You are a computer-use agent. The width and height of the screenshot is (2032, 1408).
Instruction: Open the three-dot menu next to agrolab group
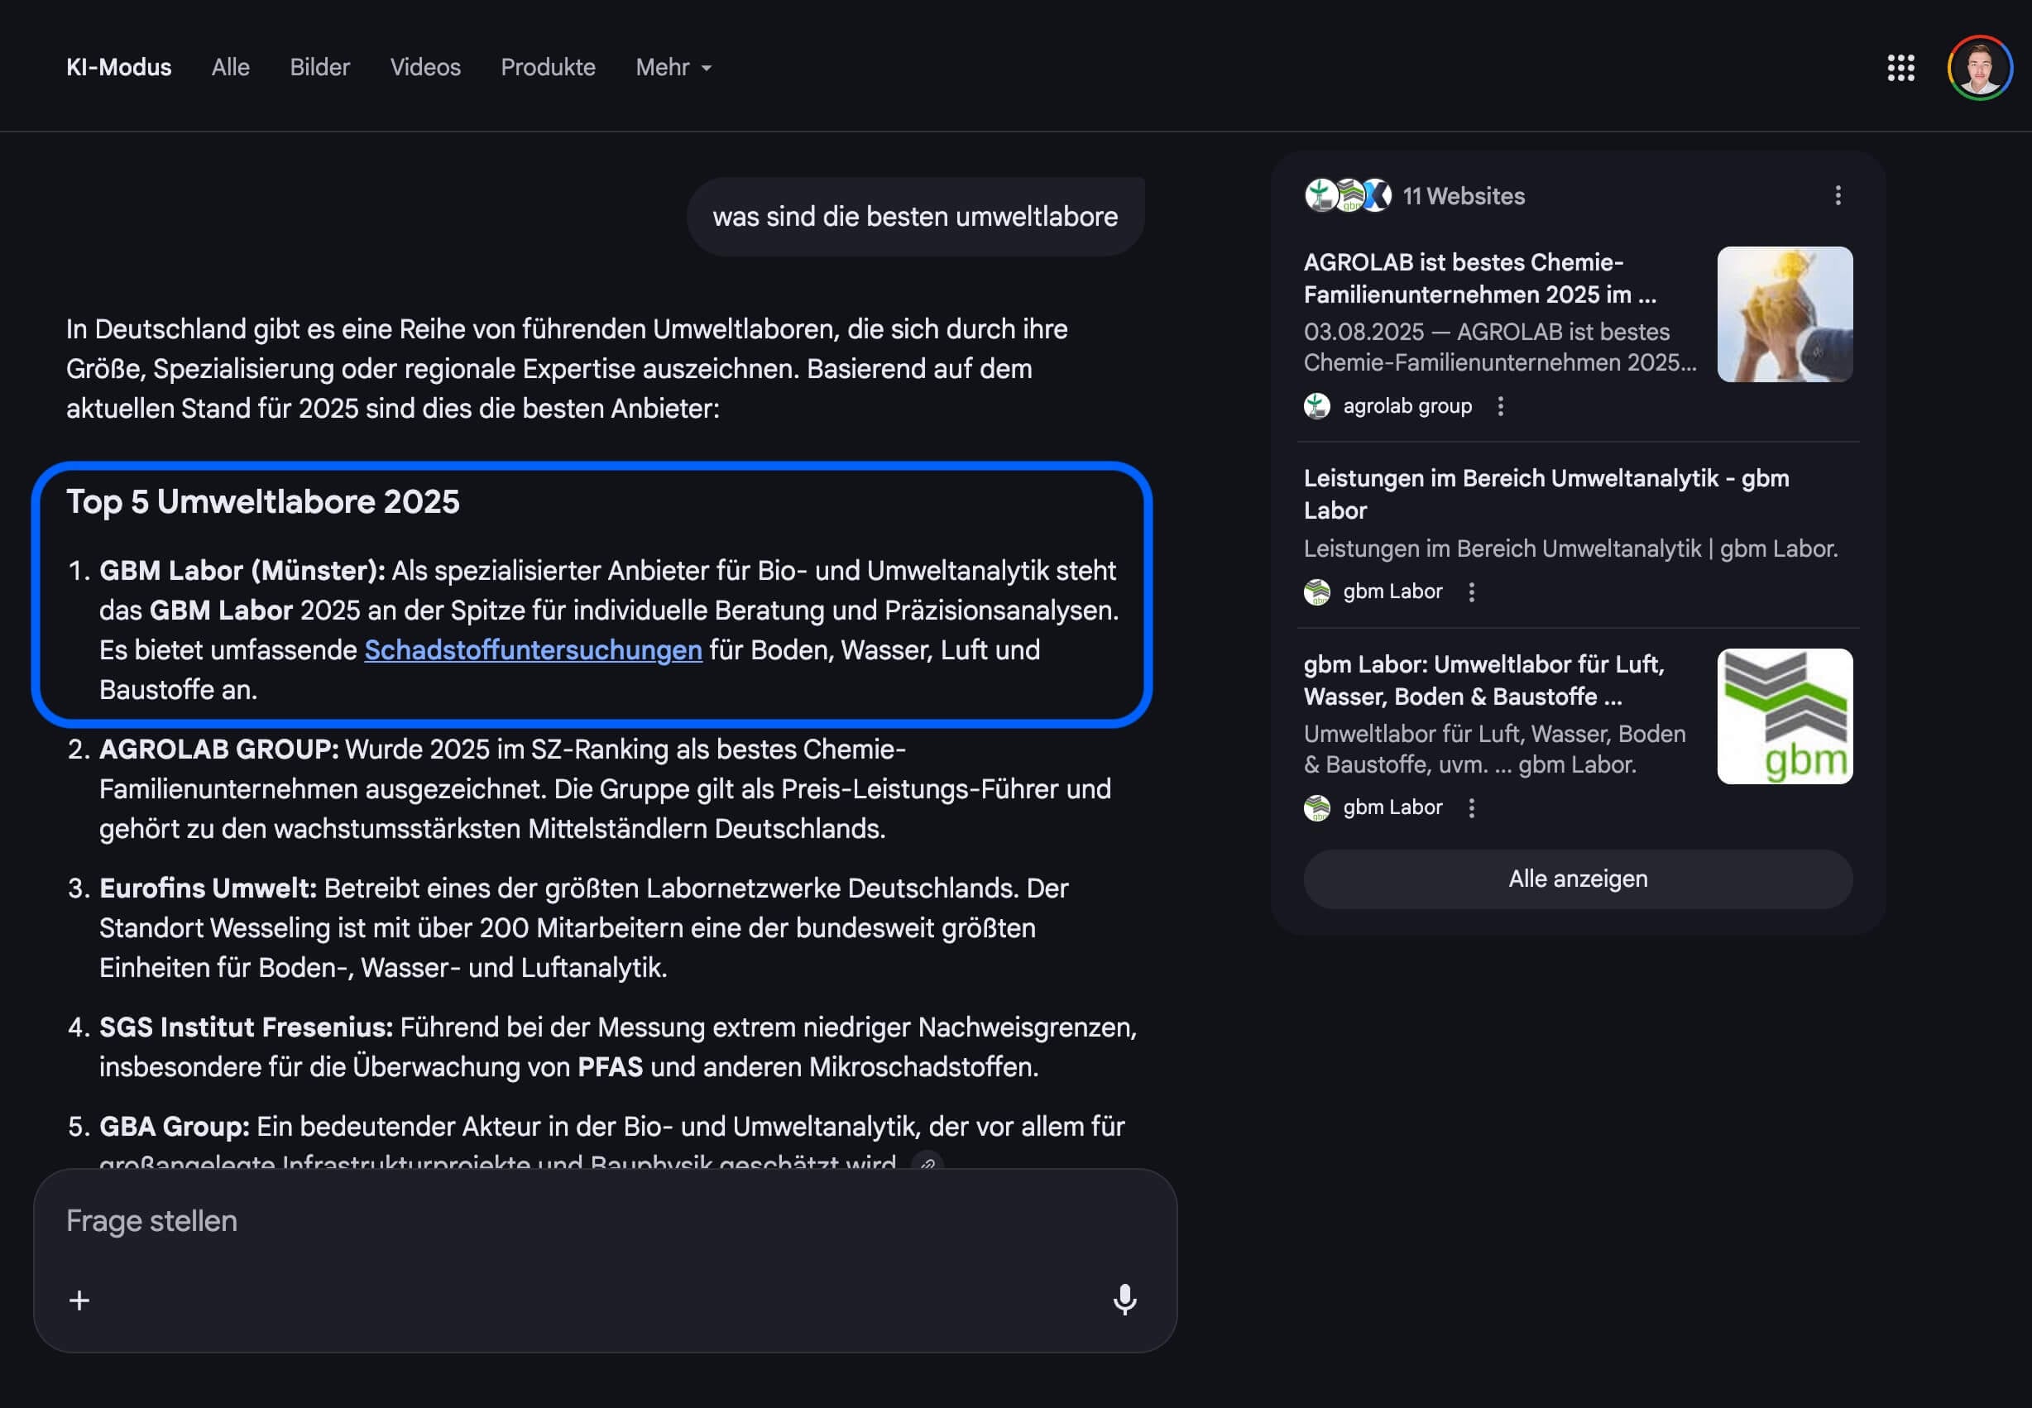click(x=1500, y=405)
